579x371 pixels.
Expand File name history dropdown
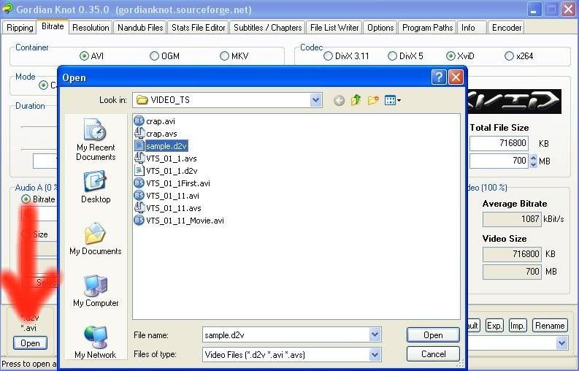[375, 334]
